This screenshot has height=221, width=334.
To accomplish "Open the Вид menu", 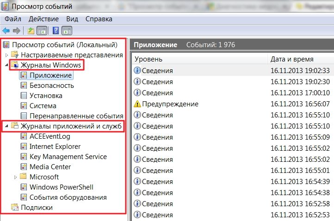I will pos(72,19).
